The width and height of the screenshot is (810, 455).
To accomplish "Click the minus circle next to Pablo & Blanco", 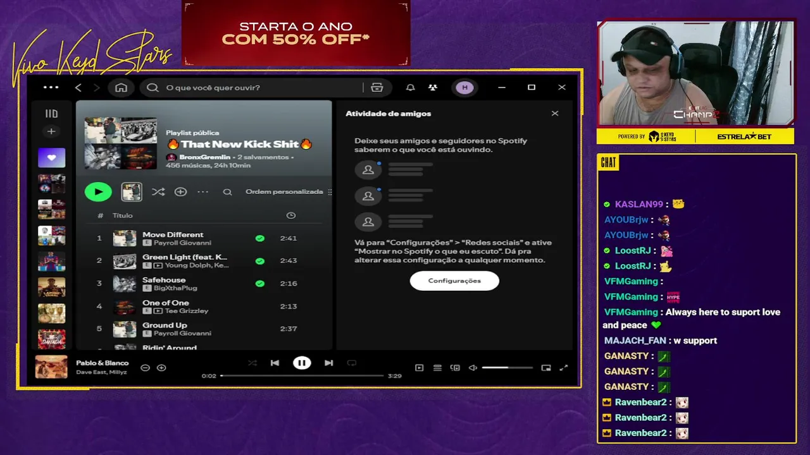I will pos(145,367).
